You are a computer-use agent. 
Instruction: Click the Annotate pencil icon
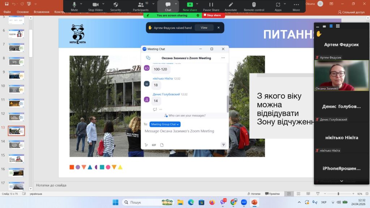click(x=231, y=5)
